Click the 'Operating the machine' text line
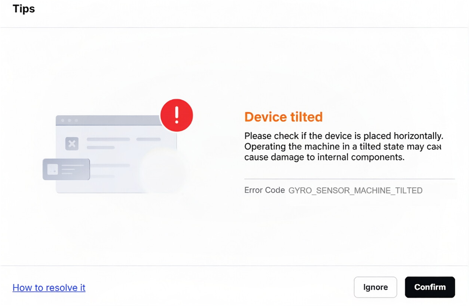Image resolution: width=469 pixels, height=306 pixels. coord(342,147)
